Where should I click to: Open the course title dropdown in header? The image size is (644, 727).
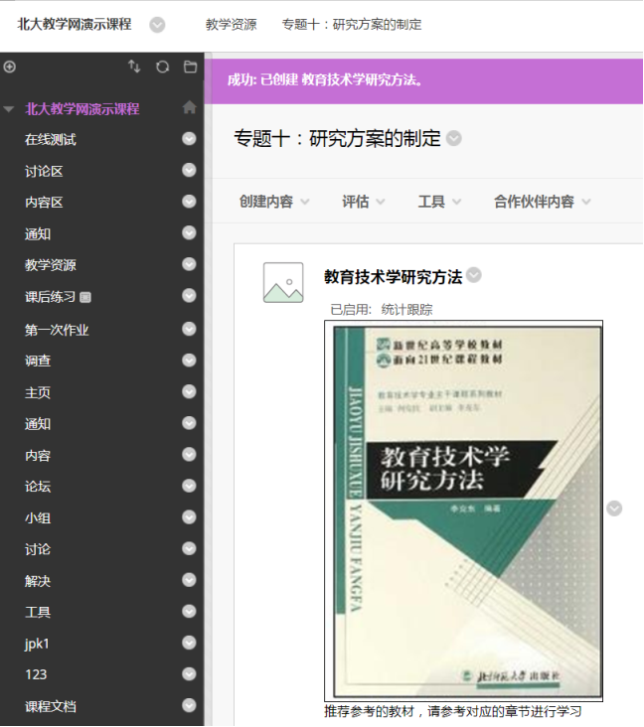tap(157, 25)
